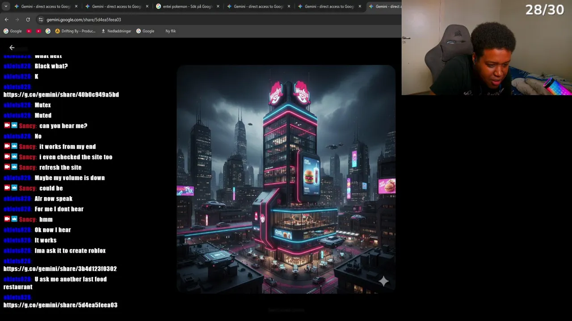The height and width of the screenshot is (321, 572).
Task: Select chat message 'could be'
Action: [x=51, y=188]
